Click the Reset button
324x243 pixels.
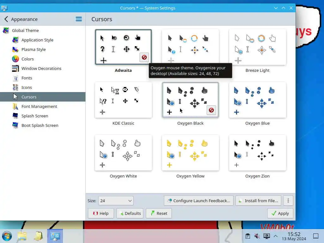(x=159, y=213)
